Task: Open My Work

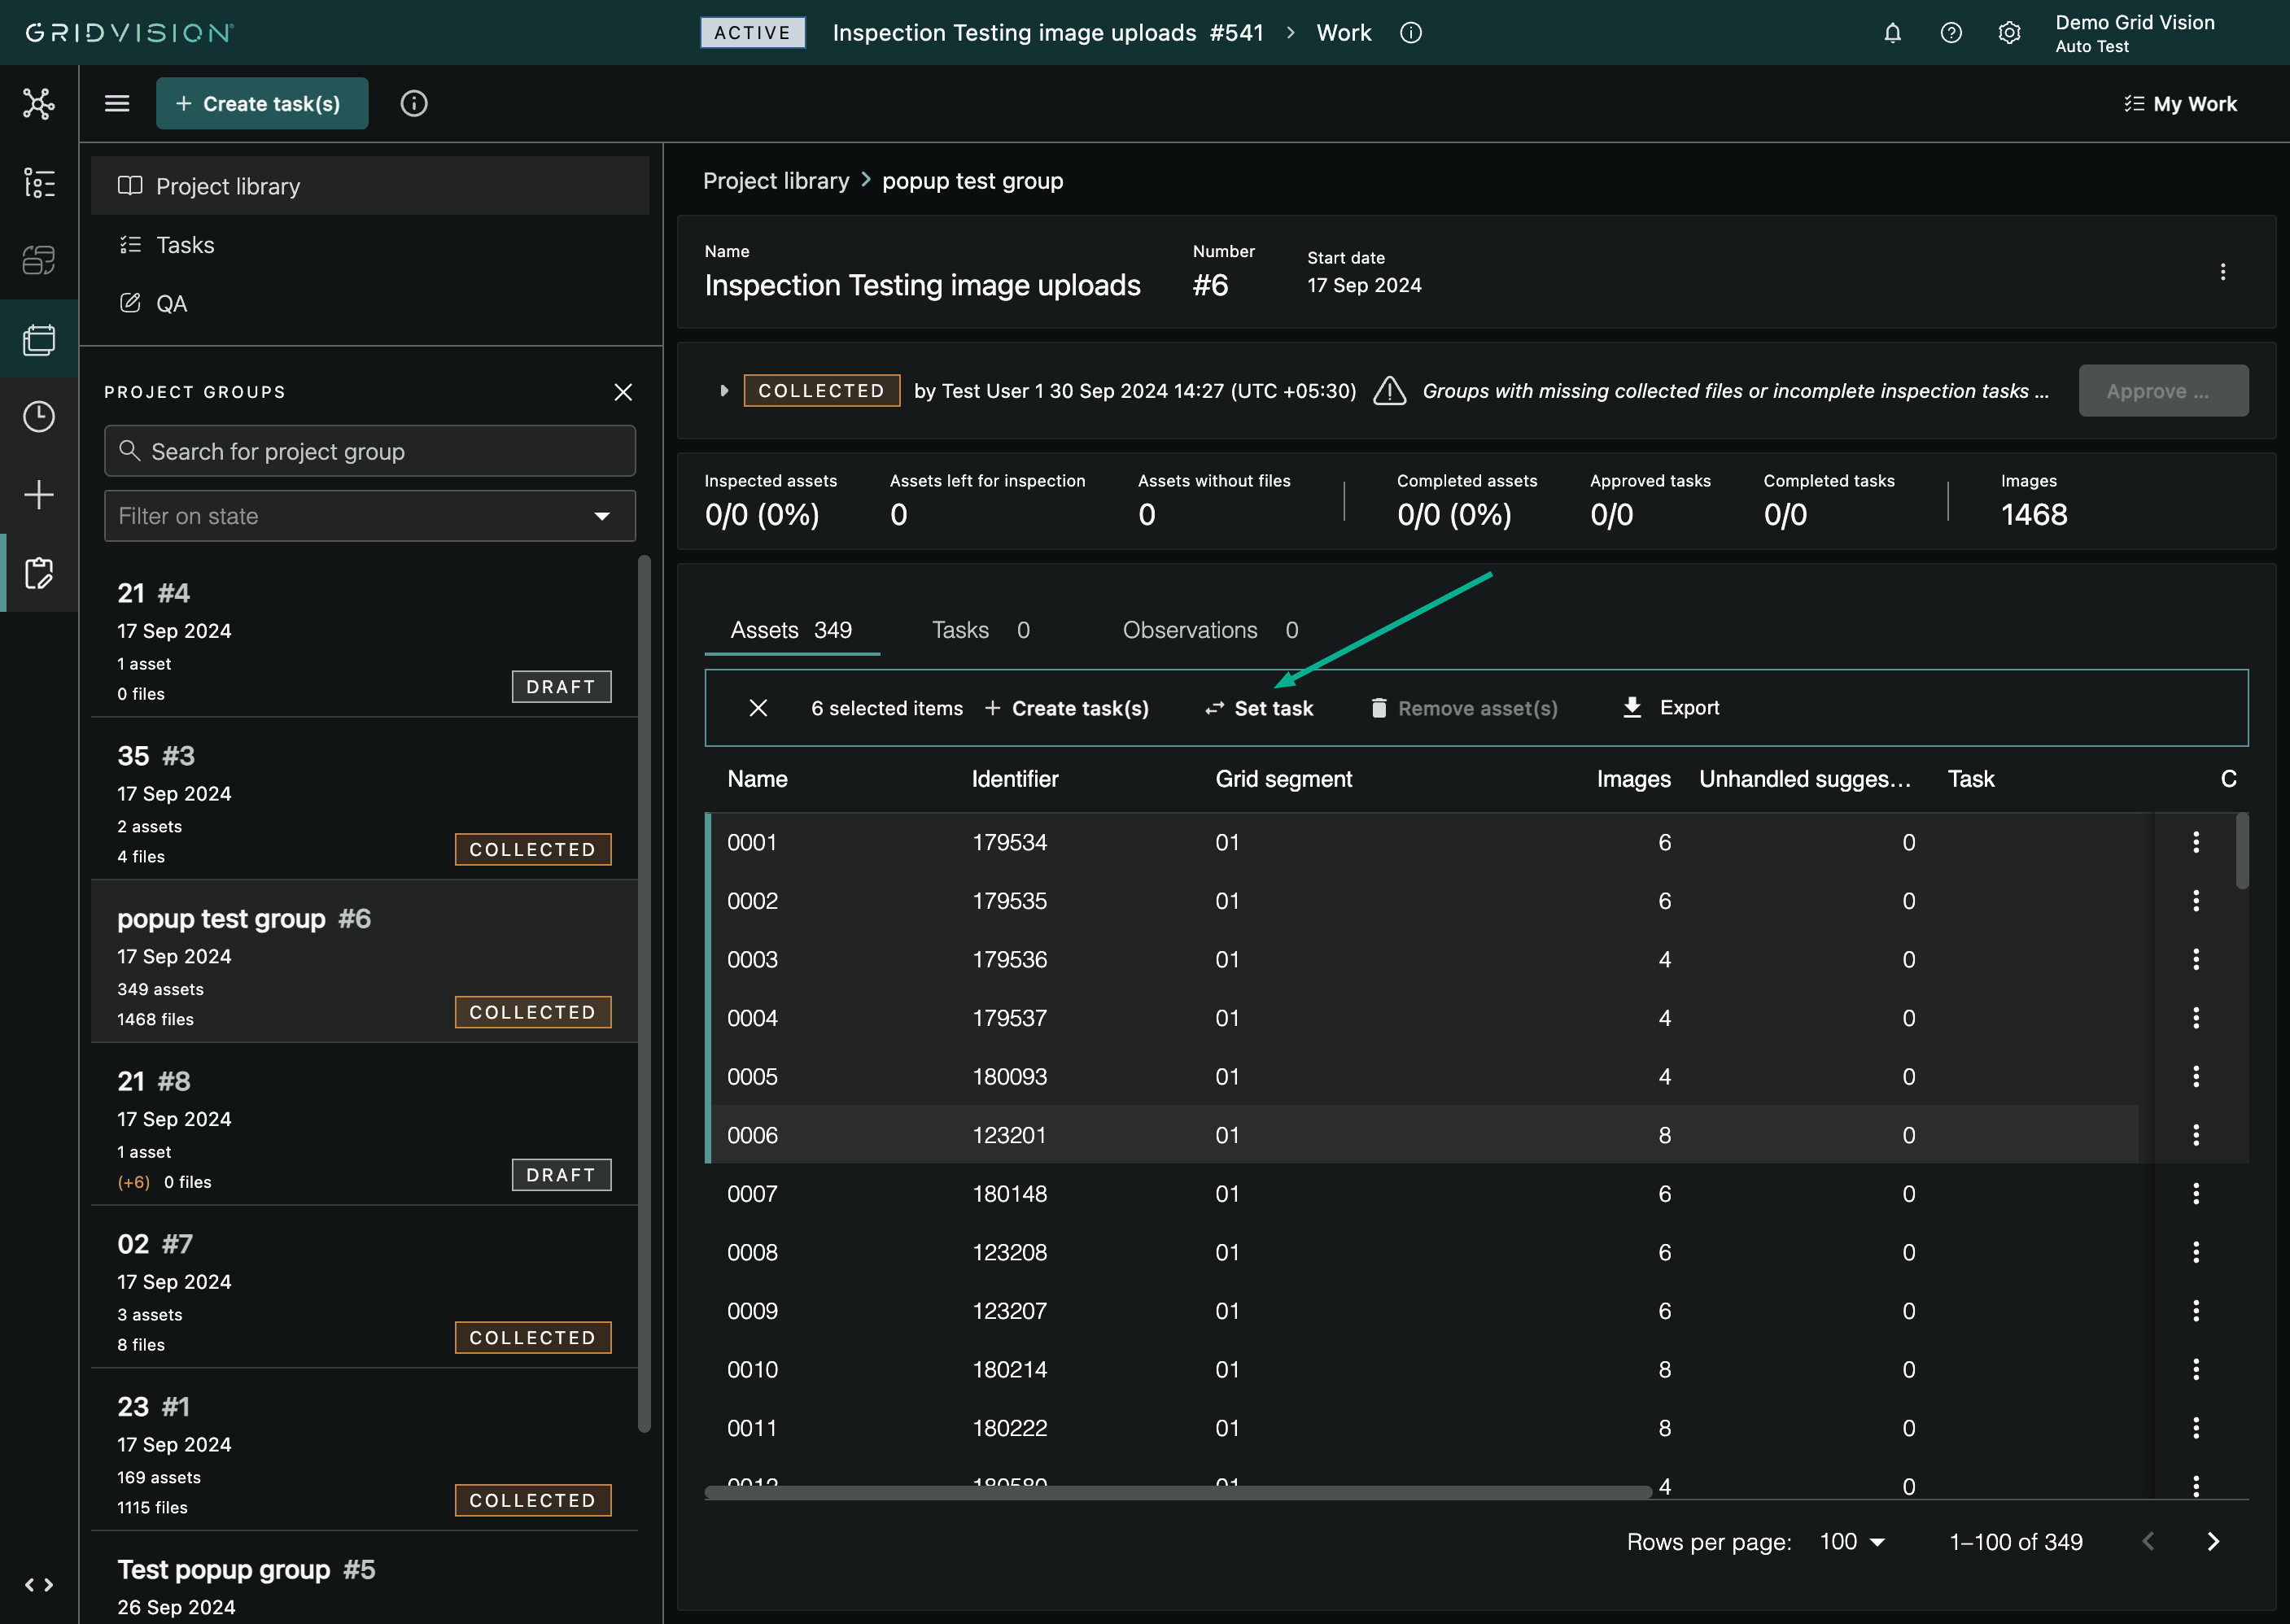Action: coord(2181,104)
